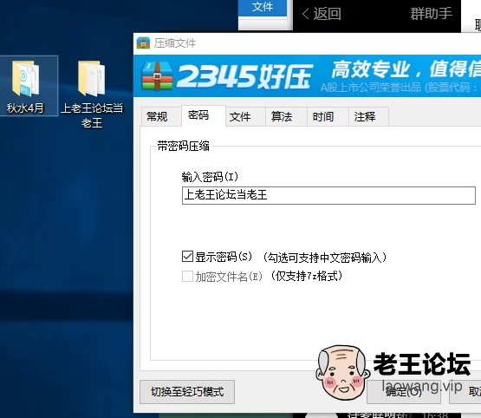Check the 加密文件名 checkbox
Screen dimensions: 481x418
pos(187,277)
